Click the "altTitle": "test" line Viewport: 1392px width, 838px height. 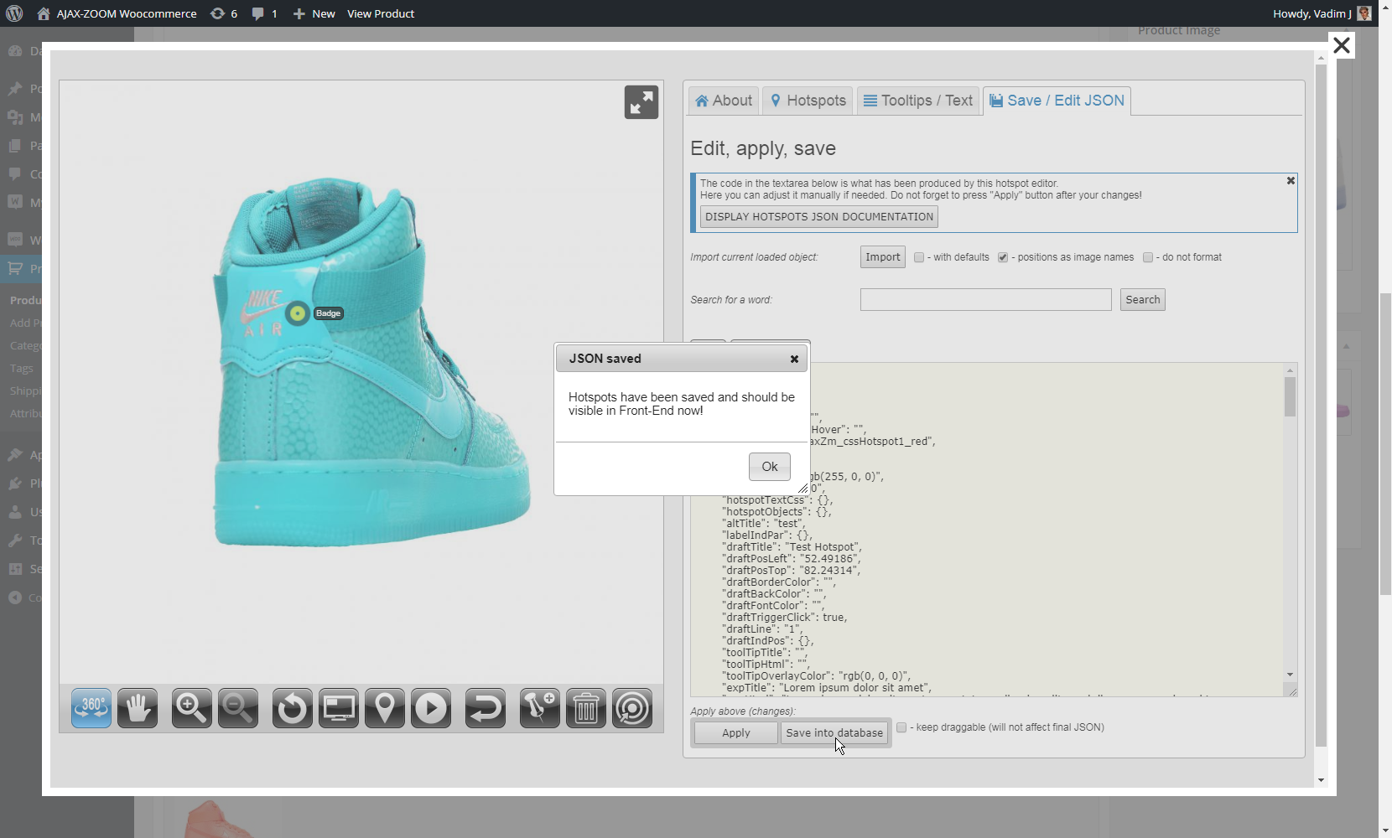pyautogui.click(x=764, y=524)
